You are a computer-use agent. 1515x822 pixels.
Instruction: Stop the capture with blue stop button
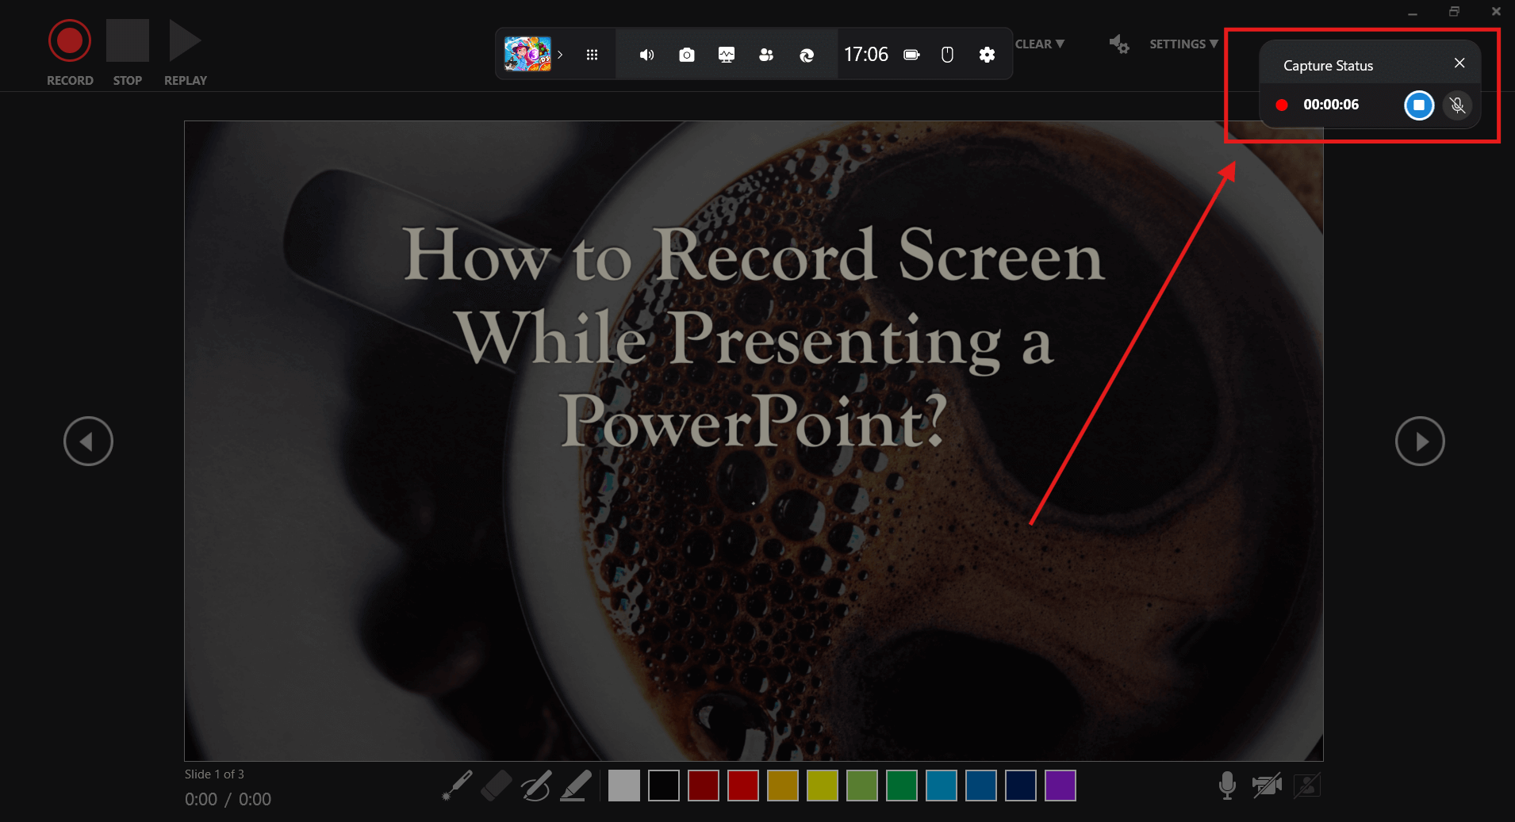point(1419,105)
